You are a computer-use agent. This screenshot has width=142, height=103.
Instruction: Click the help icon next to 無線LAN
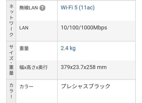pyautogui.click(x=42, y=8)
